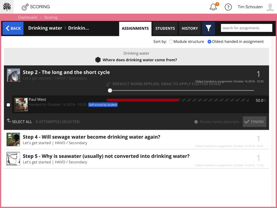Switch to the Students tab
Viewport: 277px width, 208px height.
[x=165, y=28]
